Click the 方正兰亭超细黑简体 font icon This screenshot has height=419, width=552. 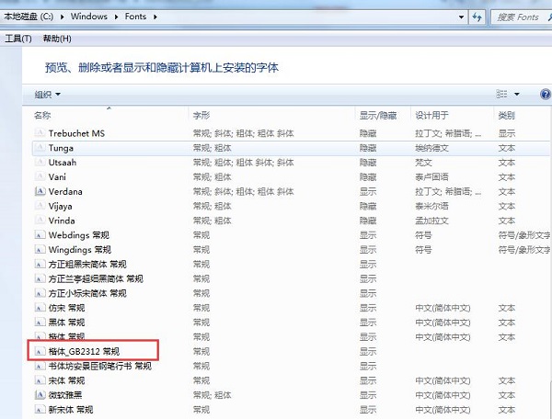40,278
